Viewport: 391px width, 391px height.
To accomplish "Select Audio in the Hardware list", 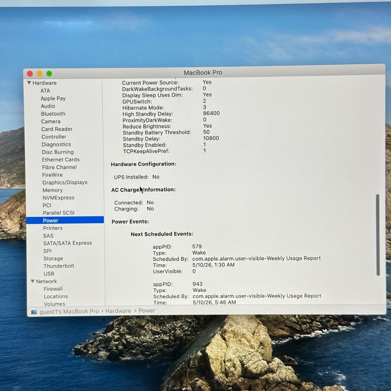I will coord(48,106).
